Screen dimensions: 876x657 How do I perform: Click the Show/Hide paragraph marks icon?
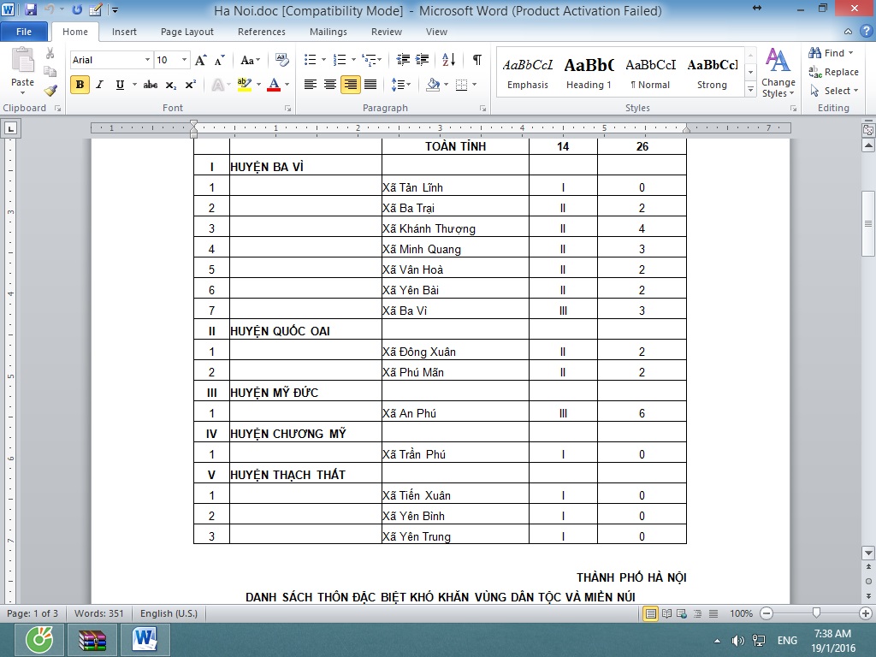click(476, 60)
